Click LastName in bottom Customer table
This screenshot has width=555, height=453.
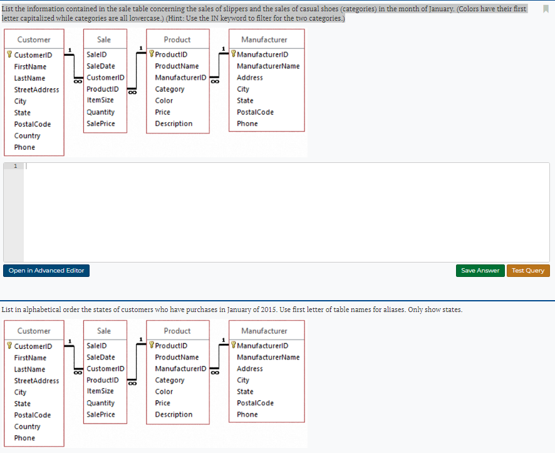pos(29,370)
